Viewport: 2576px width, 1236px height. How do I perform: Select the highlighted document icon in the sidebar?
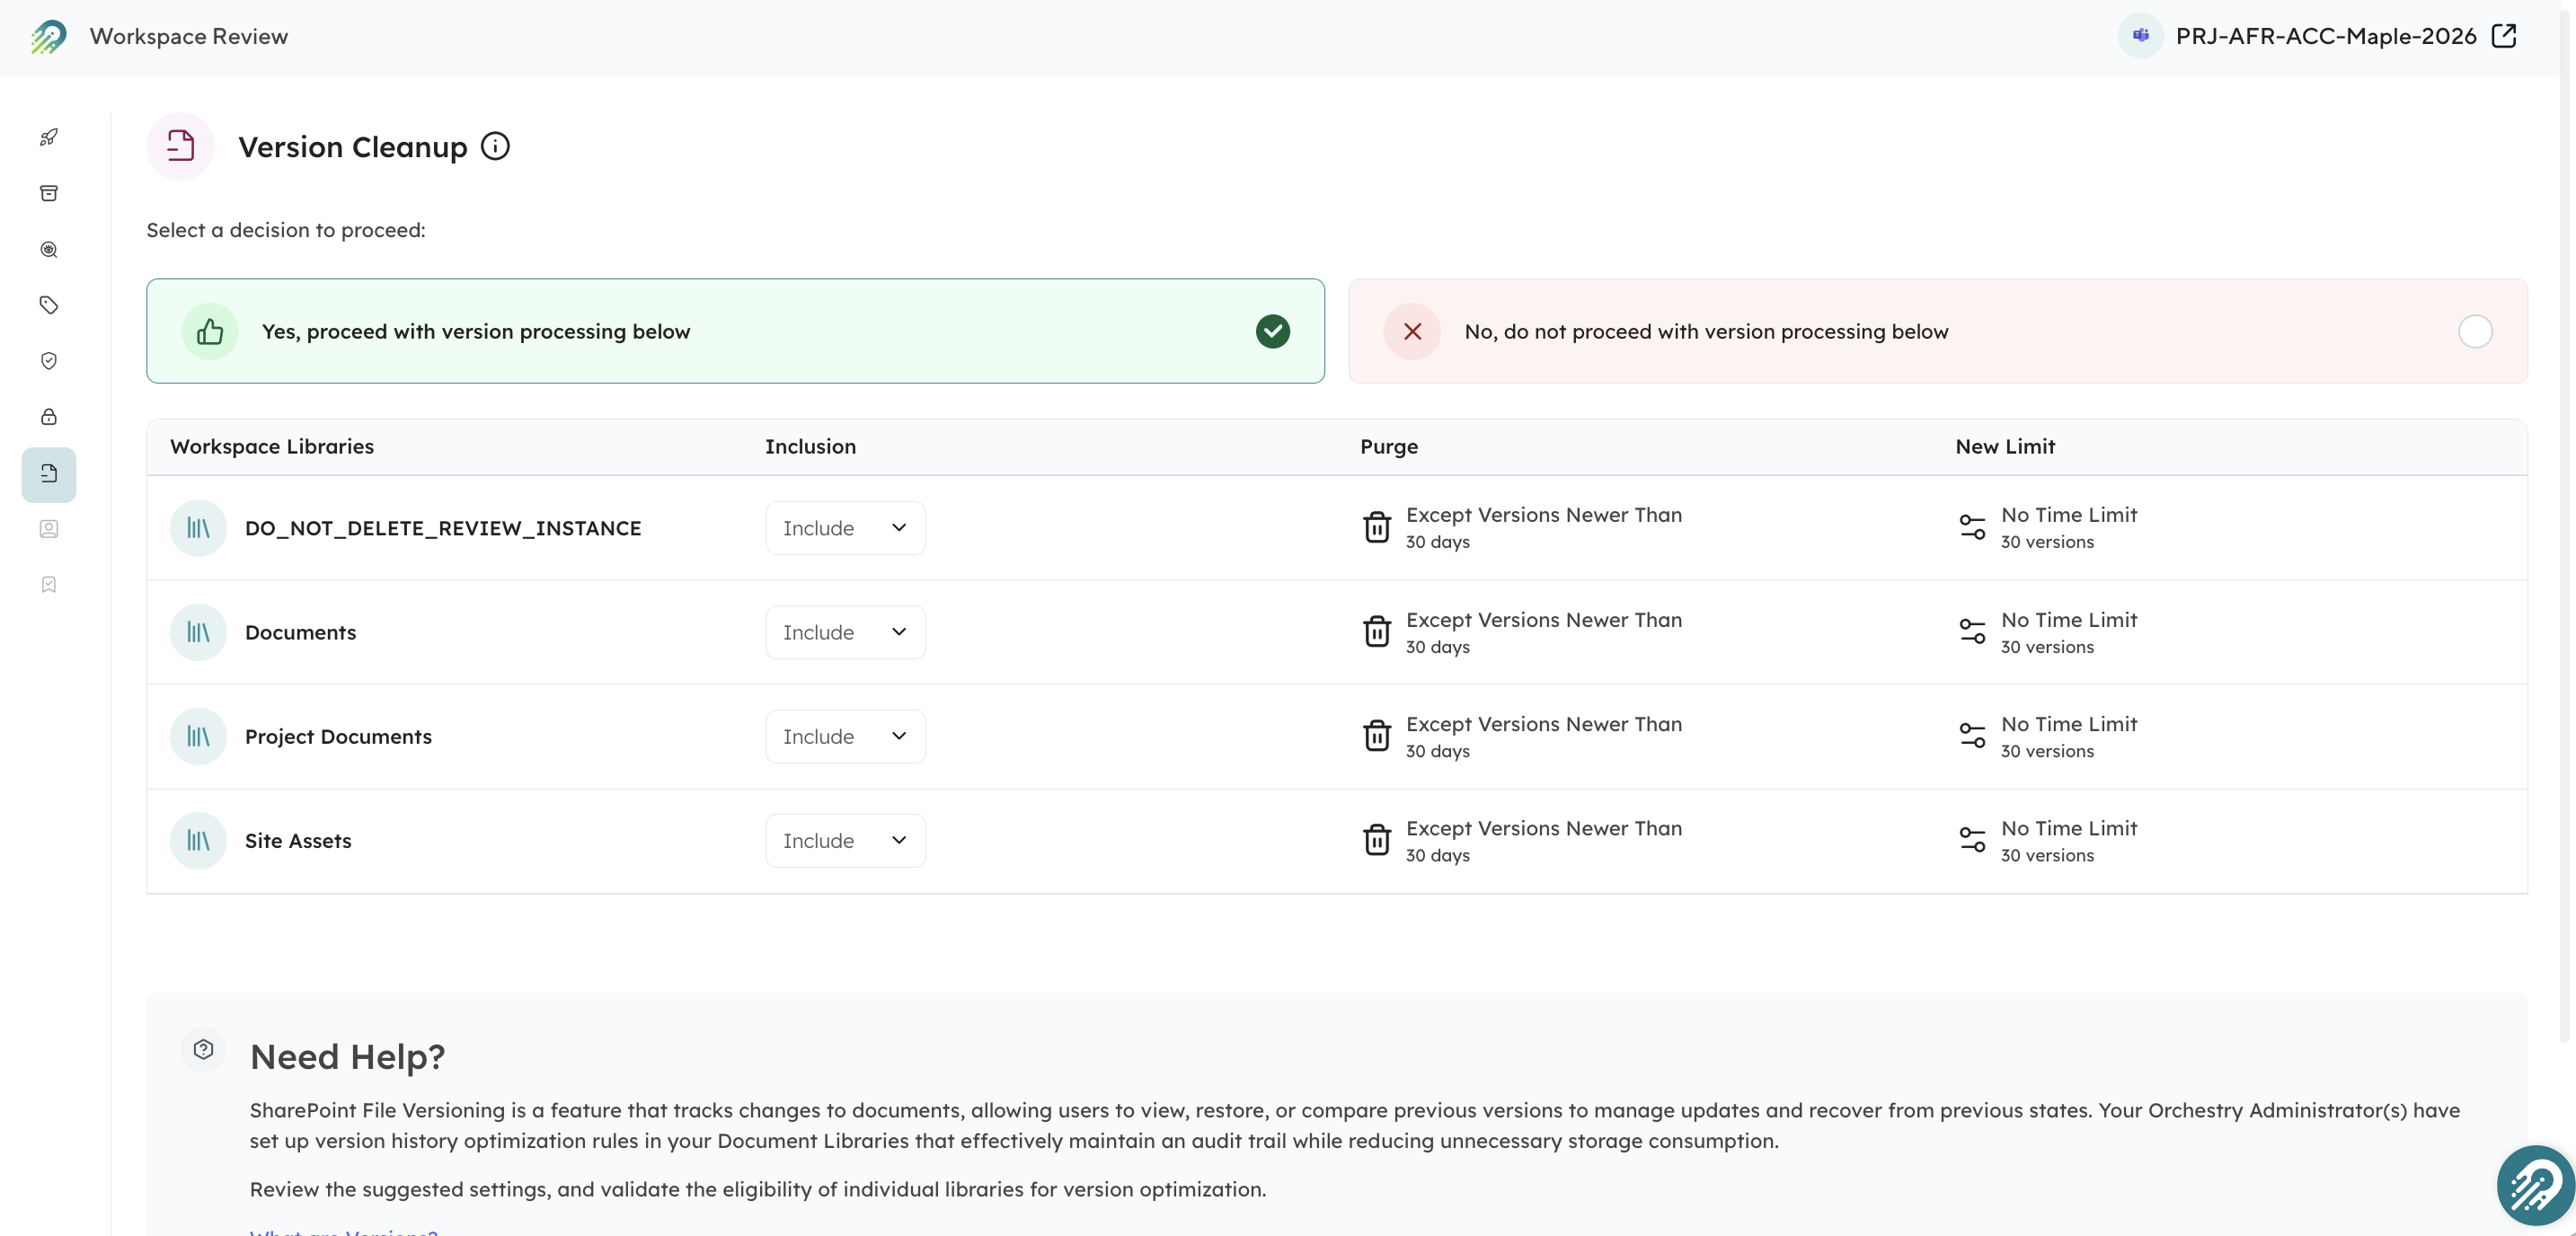coord(48,474)
